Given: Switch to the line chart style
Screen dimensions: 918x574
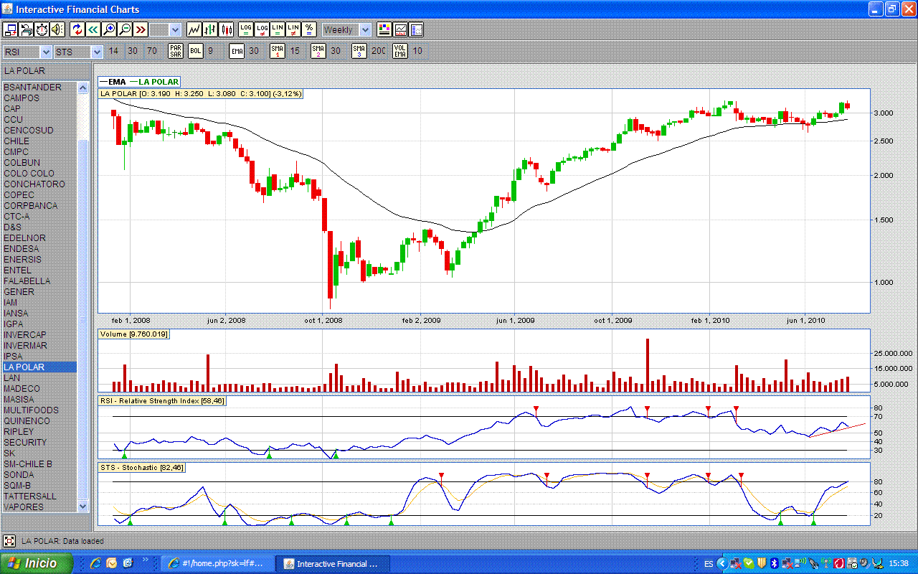Looking at the screenshot, I should click(194, 29).
